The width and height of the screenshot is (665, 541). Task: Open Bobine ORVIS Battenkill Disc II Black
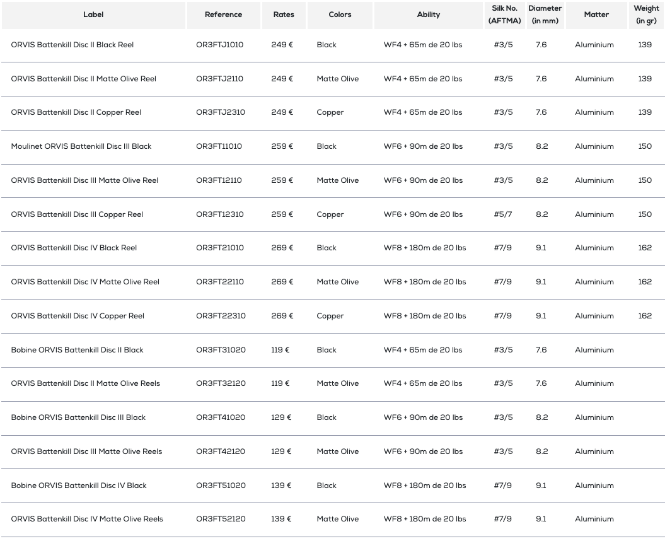point(77,350)
